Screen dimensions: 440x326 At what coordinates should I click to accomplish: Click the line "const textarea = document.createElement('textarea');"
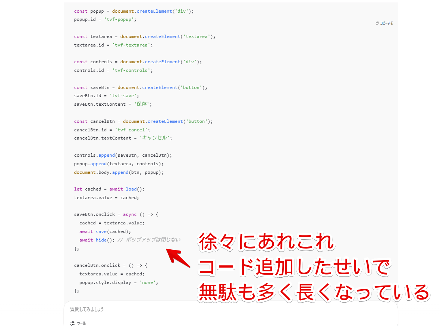pos(145,37)
